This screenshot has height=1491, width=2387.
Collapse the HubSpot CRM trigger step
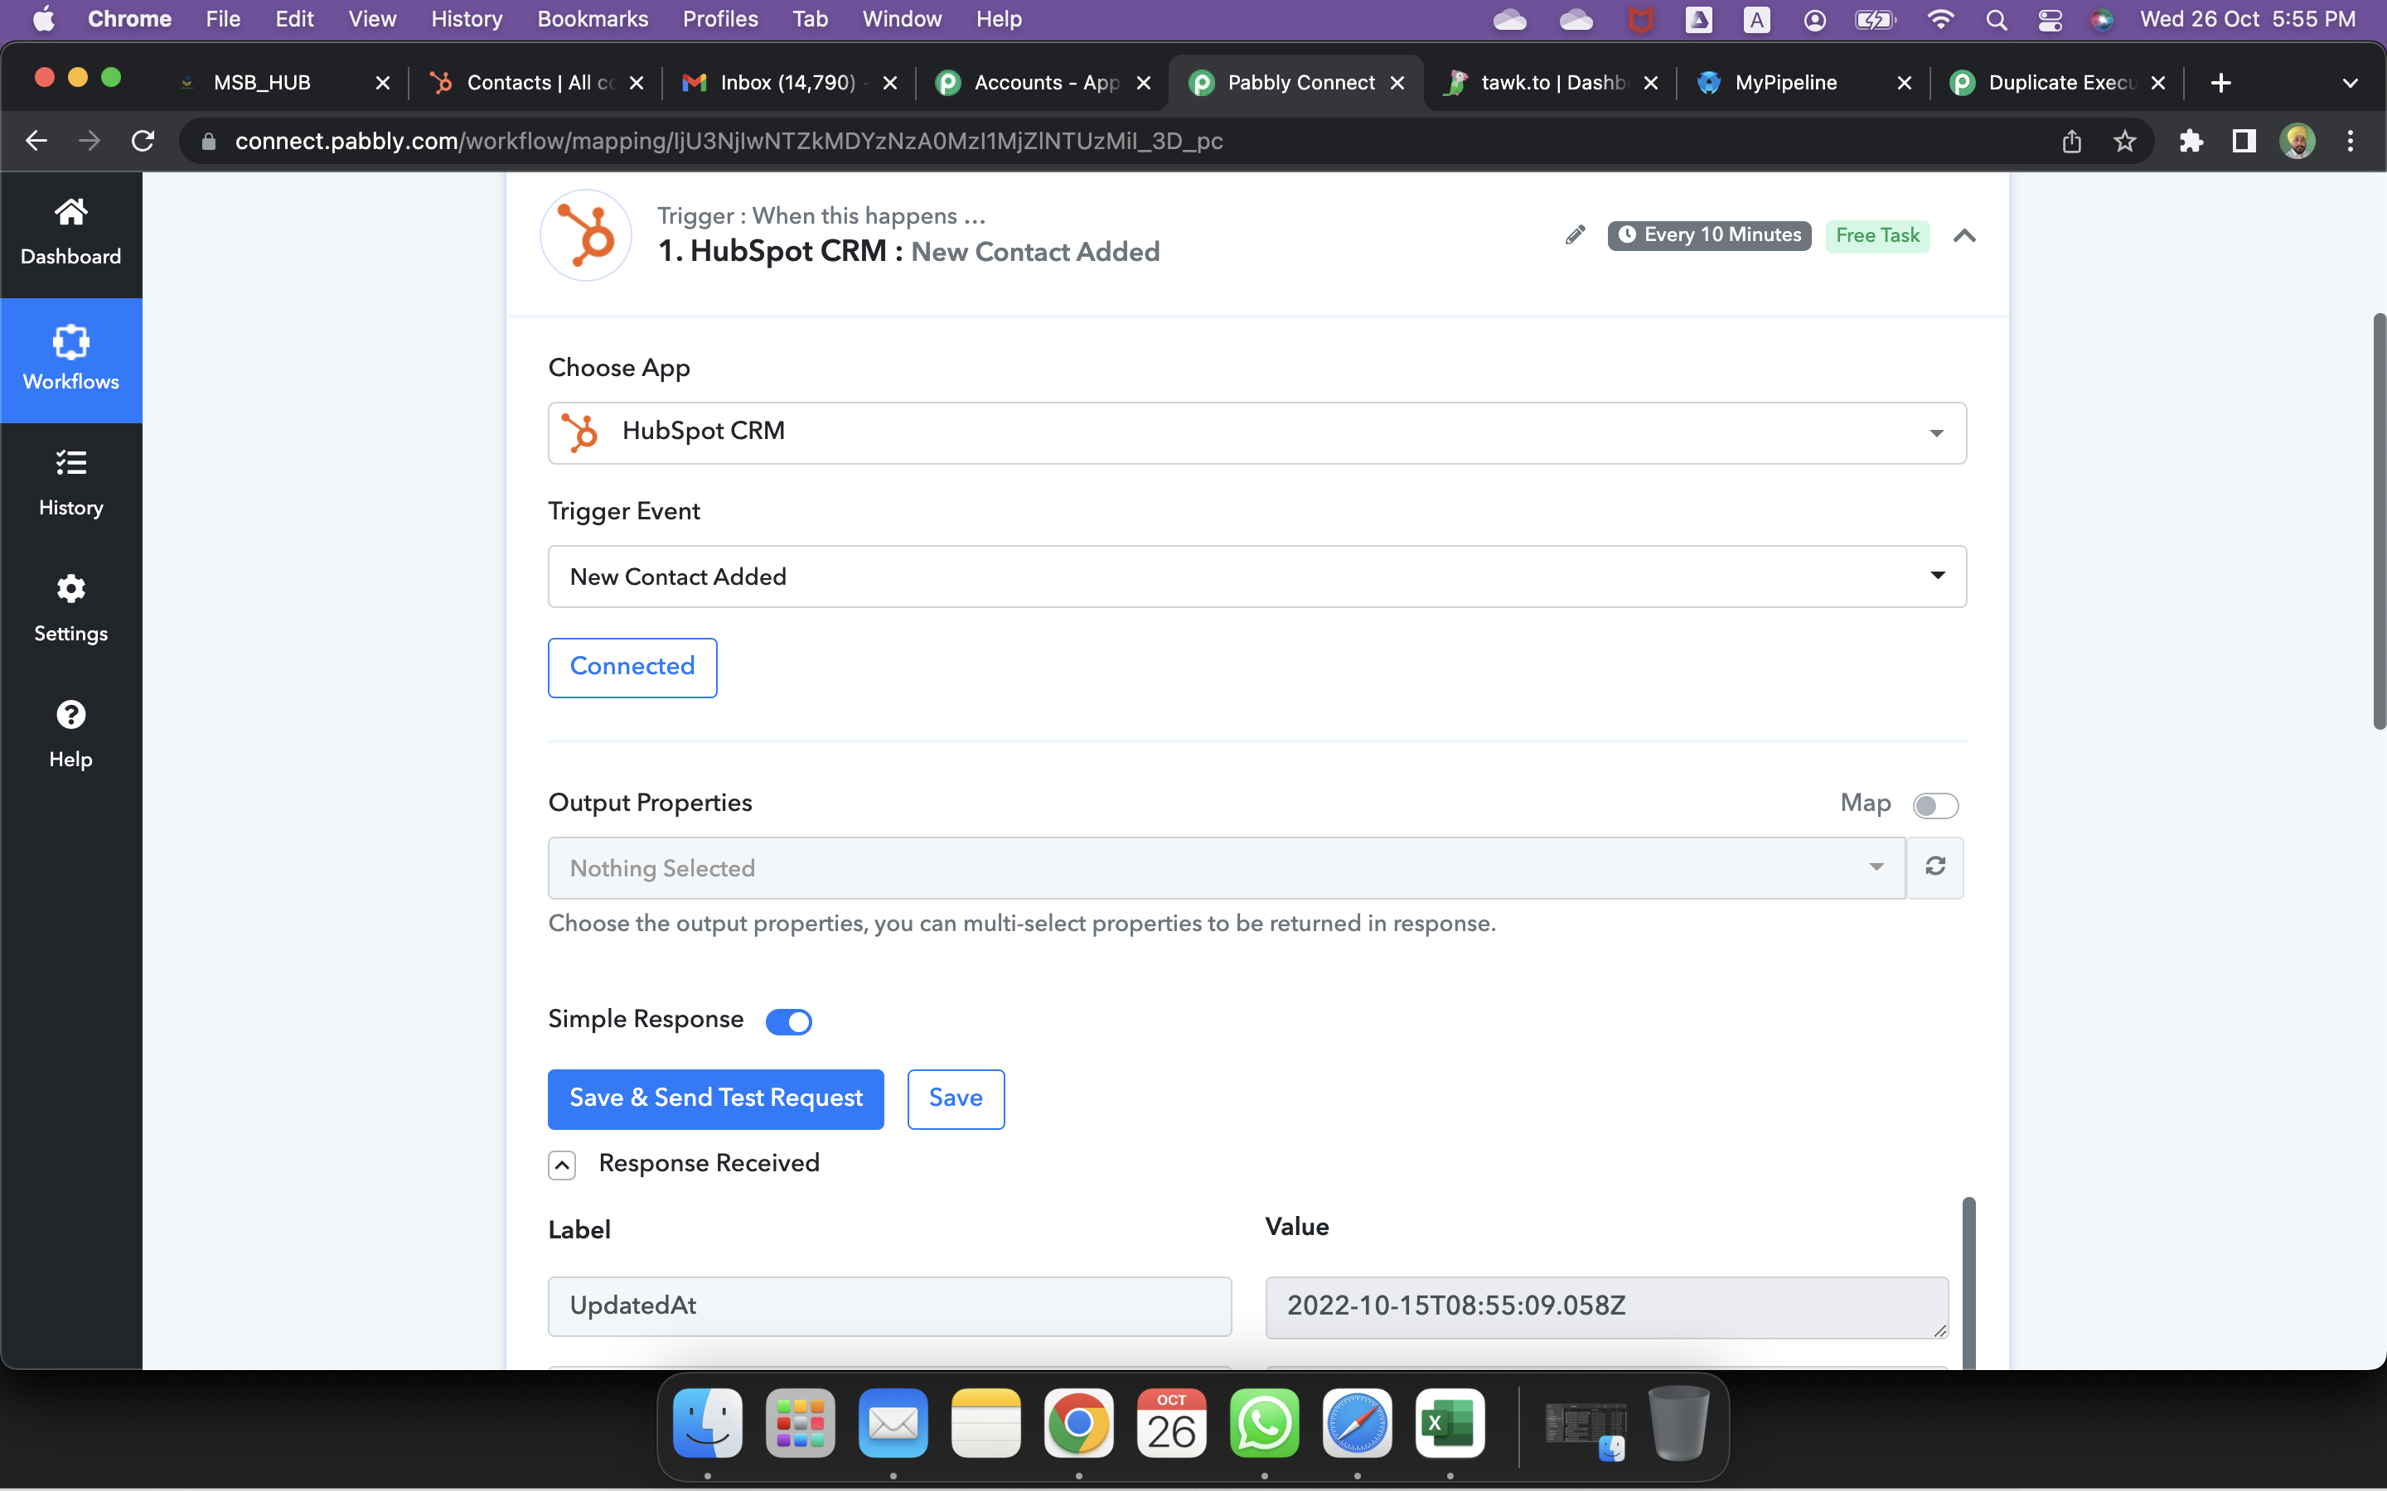pos(1965,236)
